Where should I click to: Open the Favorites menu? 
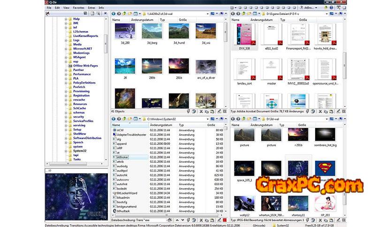tap(78, 8)
